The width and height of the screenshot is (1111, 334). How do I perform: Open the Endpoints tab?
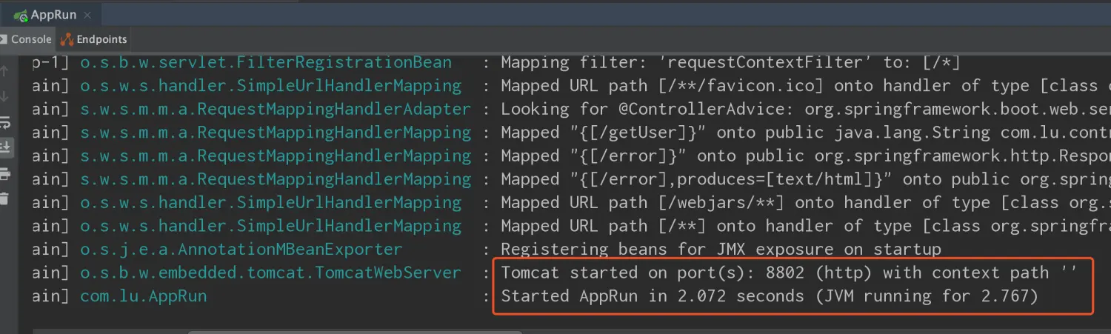point(94,39)
